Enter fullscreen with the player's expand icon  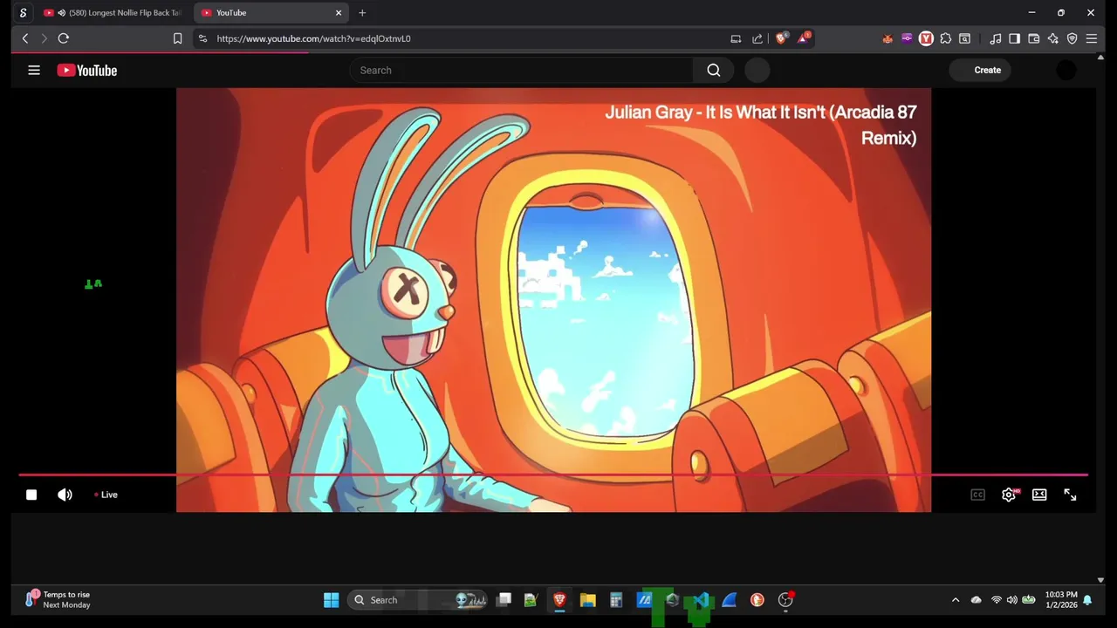pyautogui.click(x=1070, y=495)
